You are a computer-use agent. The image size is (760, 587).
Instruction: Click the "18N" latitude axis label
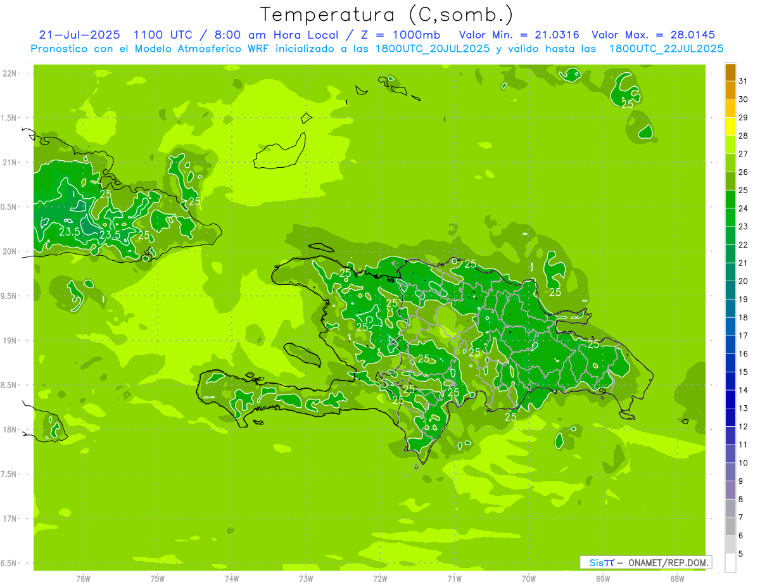[9, 429]
